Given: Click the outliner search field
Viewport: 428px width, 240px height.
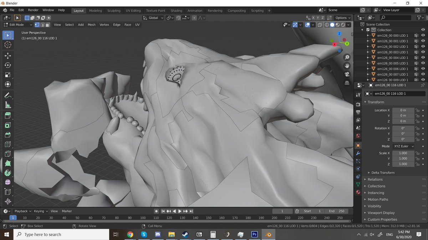Looking at the screenshot, I should tap(396, 17).
